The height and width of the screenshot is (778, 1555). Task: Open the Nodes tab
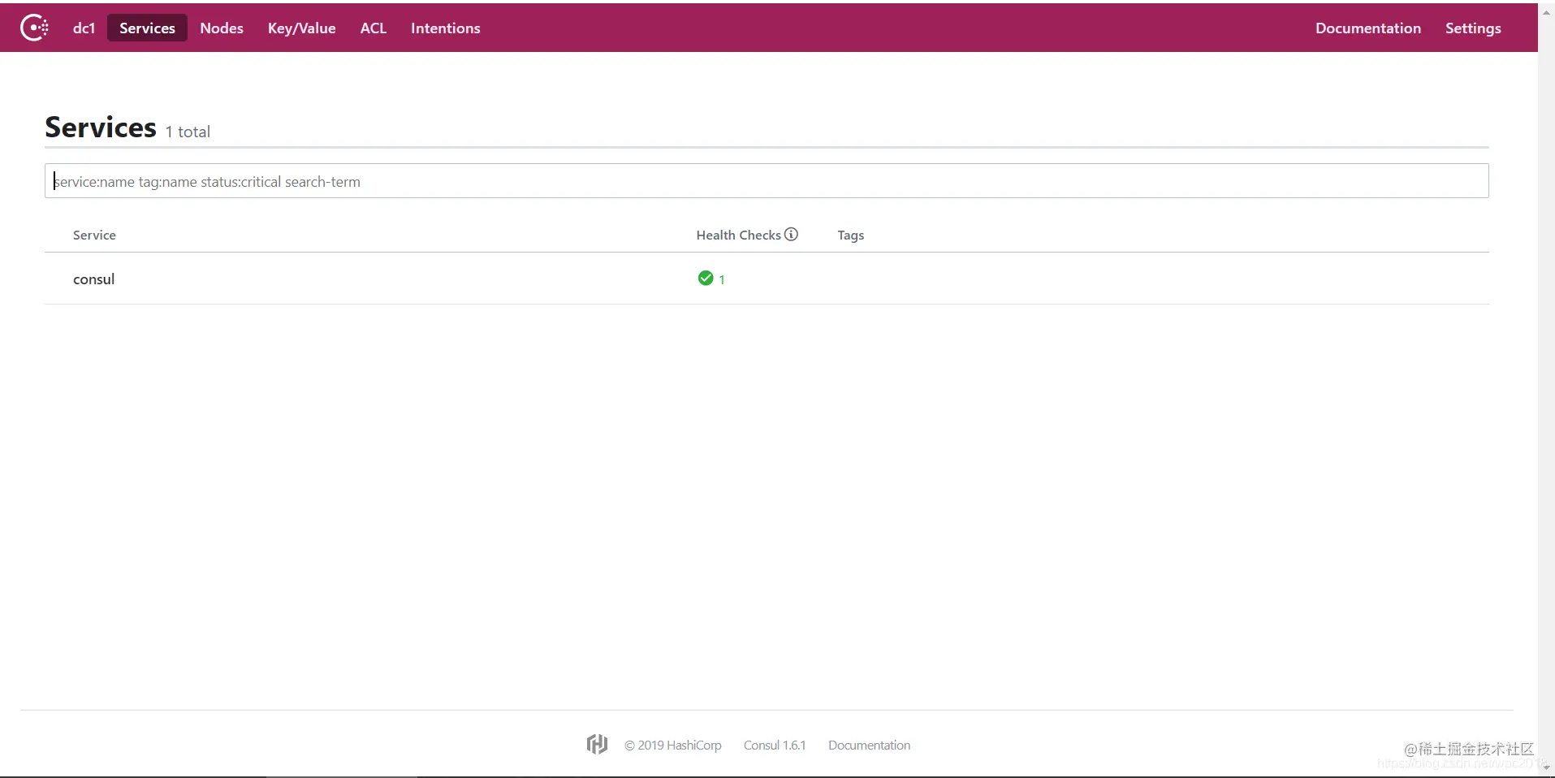pyautogui.click(x=222, y=28)
